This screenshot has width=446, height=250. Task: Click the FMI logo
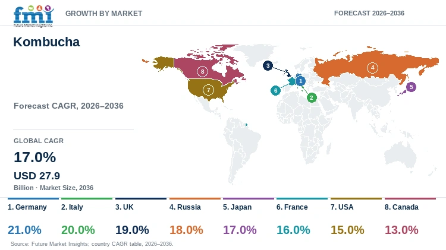point(33,16)
